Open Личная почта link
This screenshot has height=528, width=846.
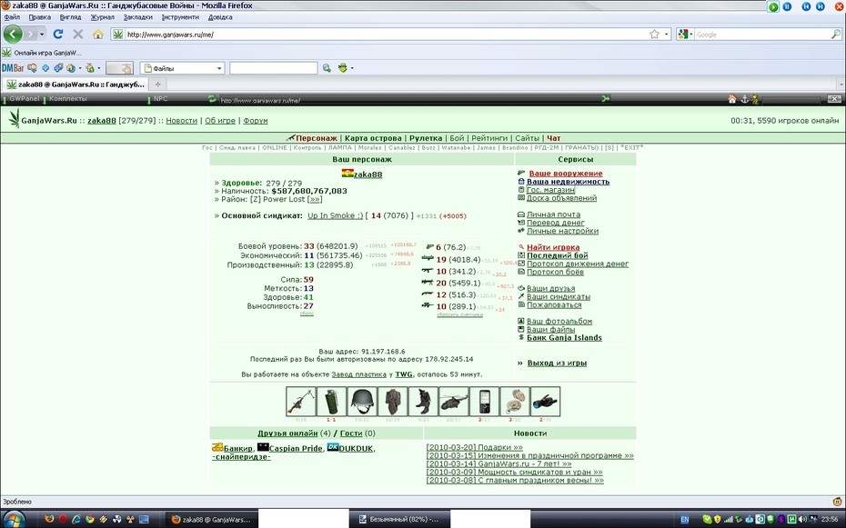point(554,214)
